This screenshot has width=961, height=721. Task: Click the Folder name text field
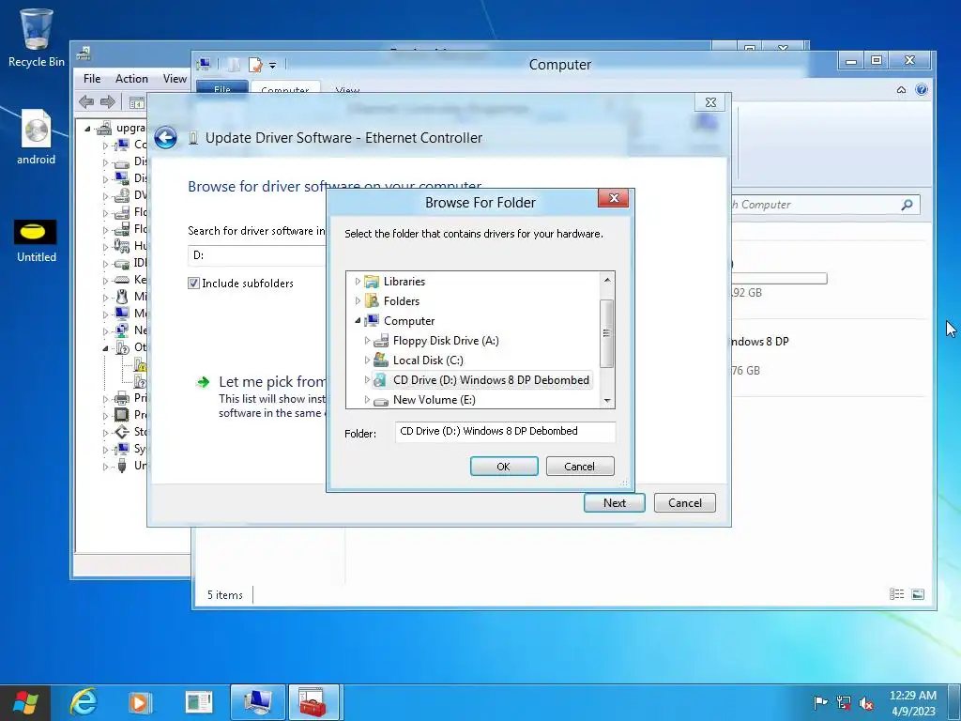tap(505, 431)
